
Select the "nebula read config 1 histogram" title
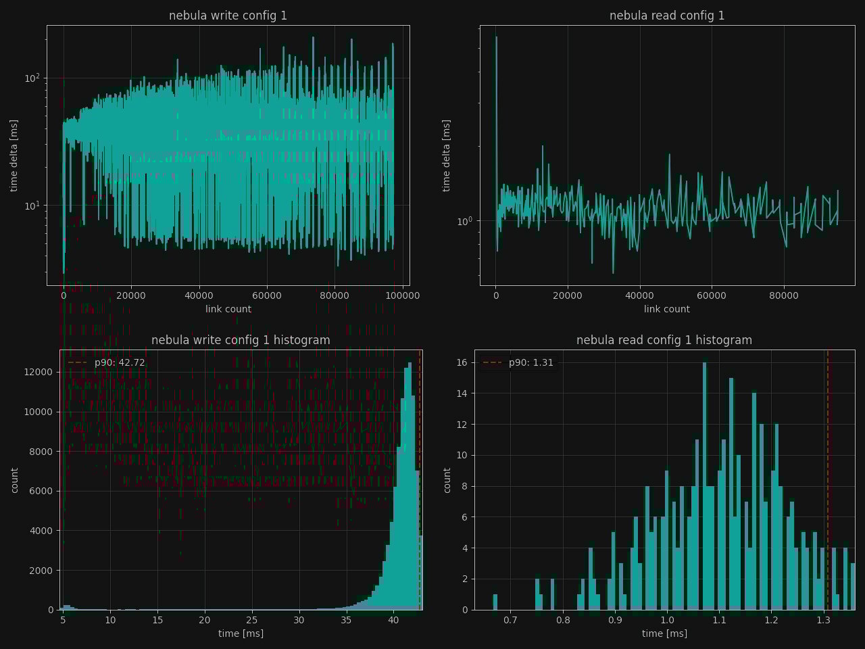[664, 340]
